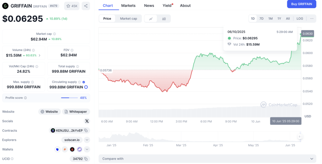Click the Vol/Mkt Cap info icon
This screenshot has height=164, width=322.
pos(37,66)
